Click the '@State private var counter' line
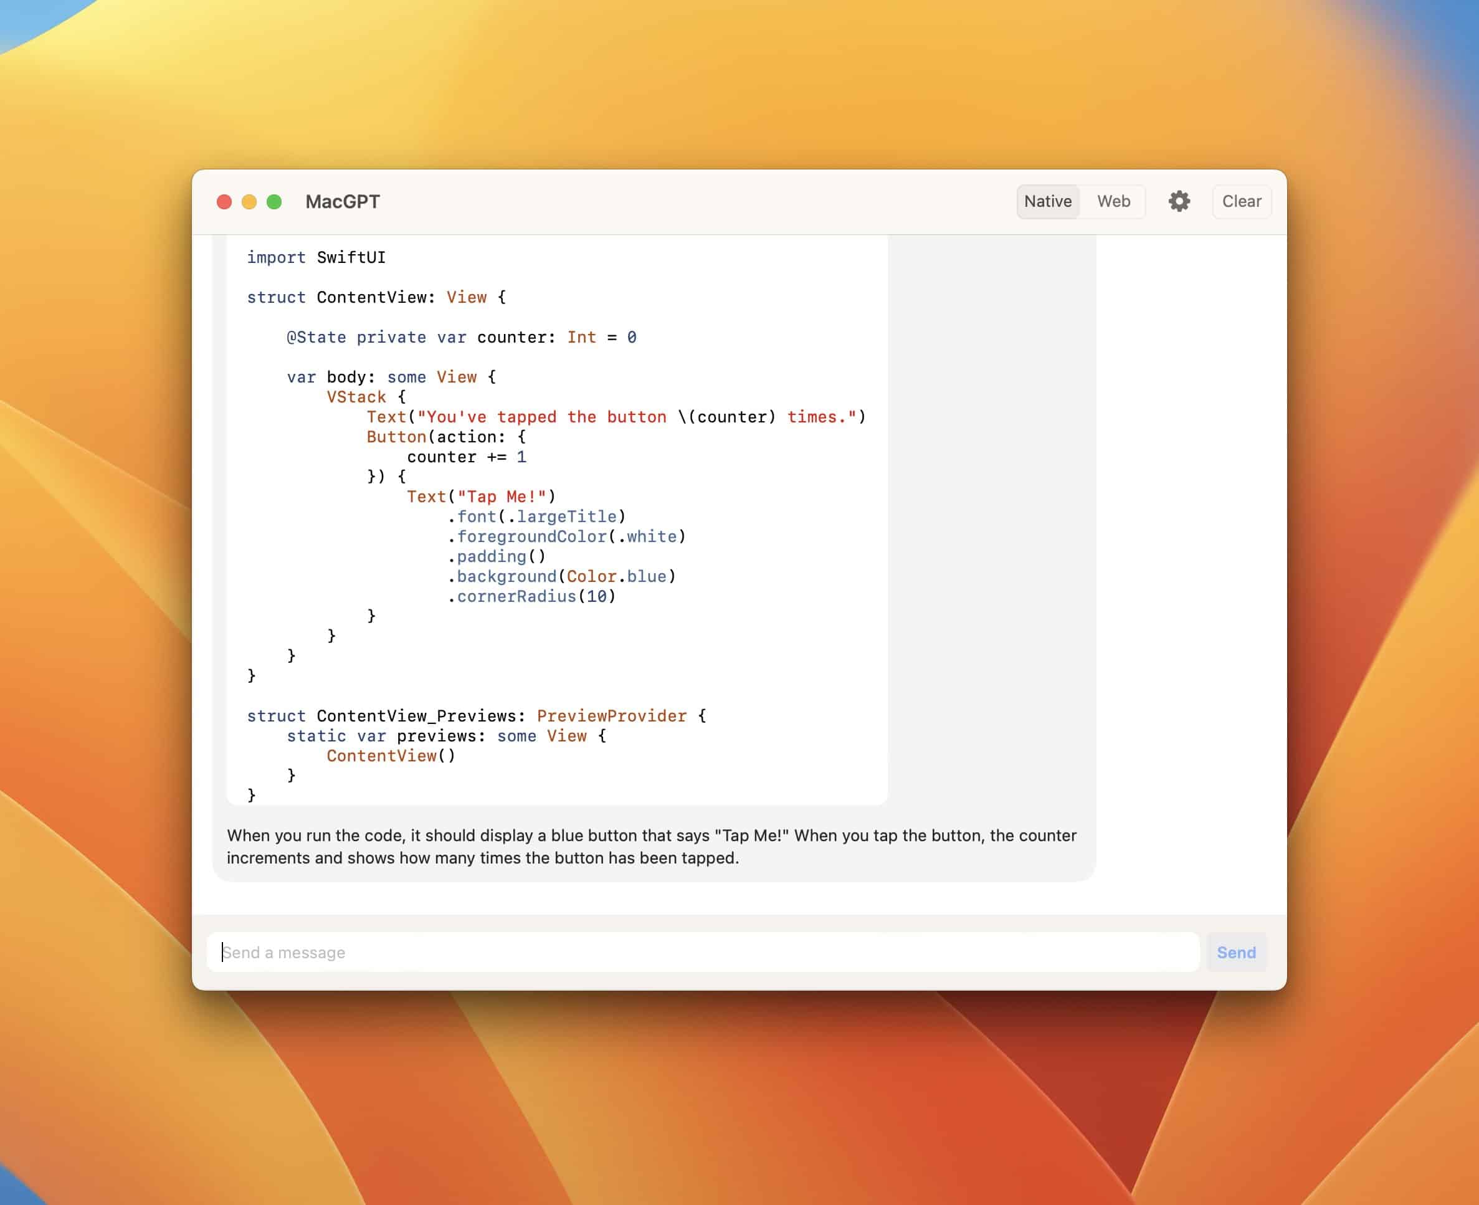This screenshot has height=1205, width=1479. click(461, 337)
